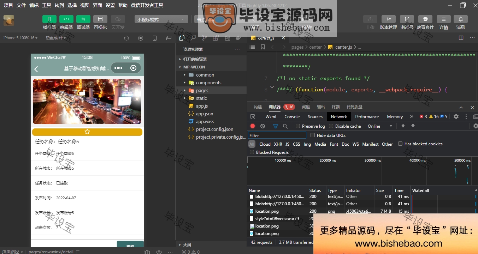478x254 pixels.
Task: Open 版本管理 version control
Action: [x=389, y=19]
